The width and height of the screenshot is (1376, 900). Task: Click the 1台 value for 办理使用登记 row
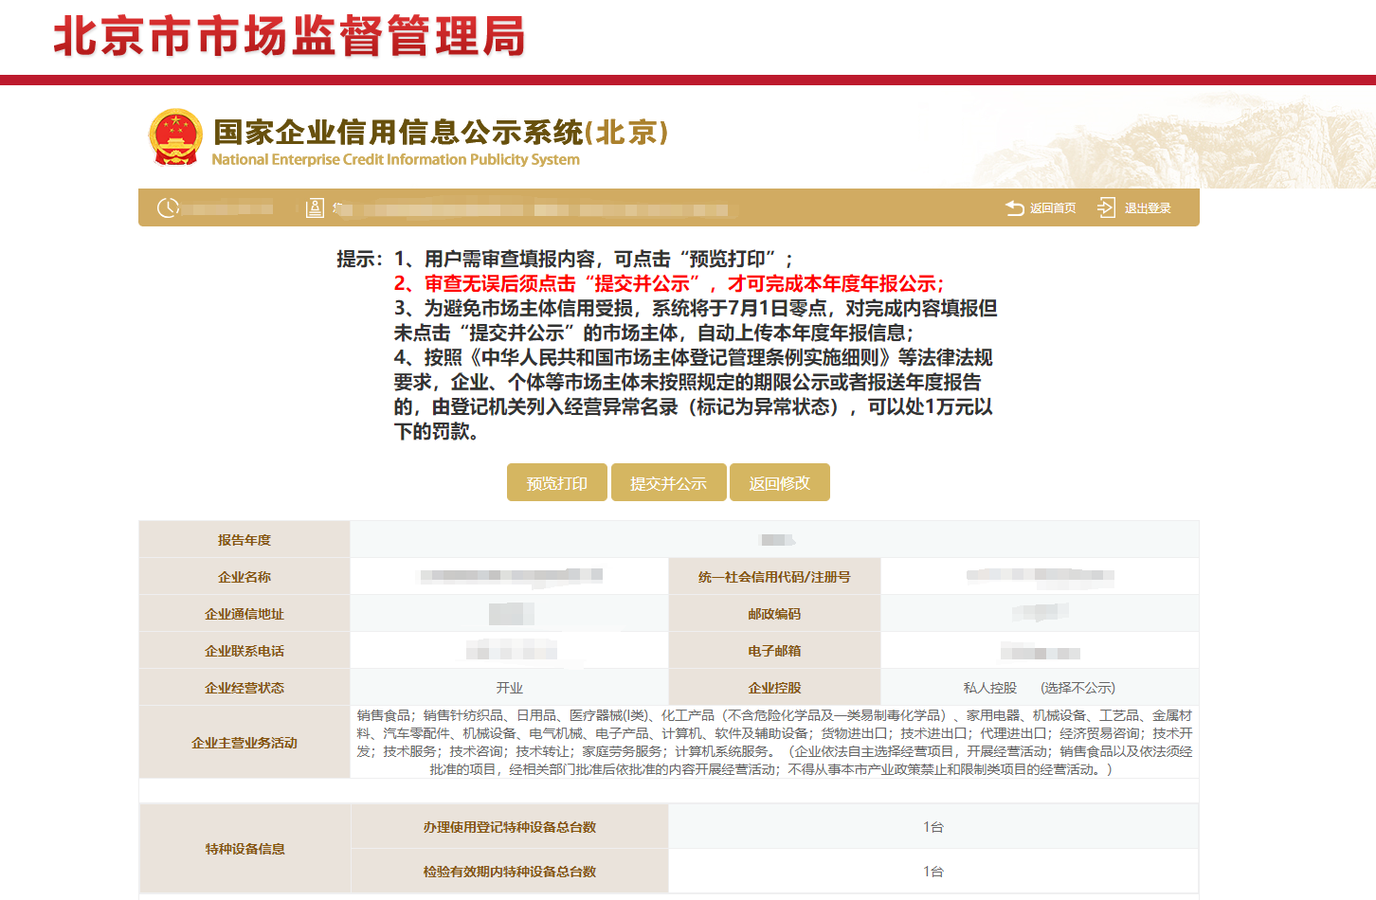pyautogui.click(x=933, y=827)
